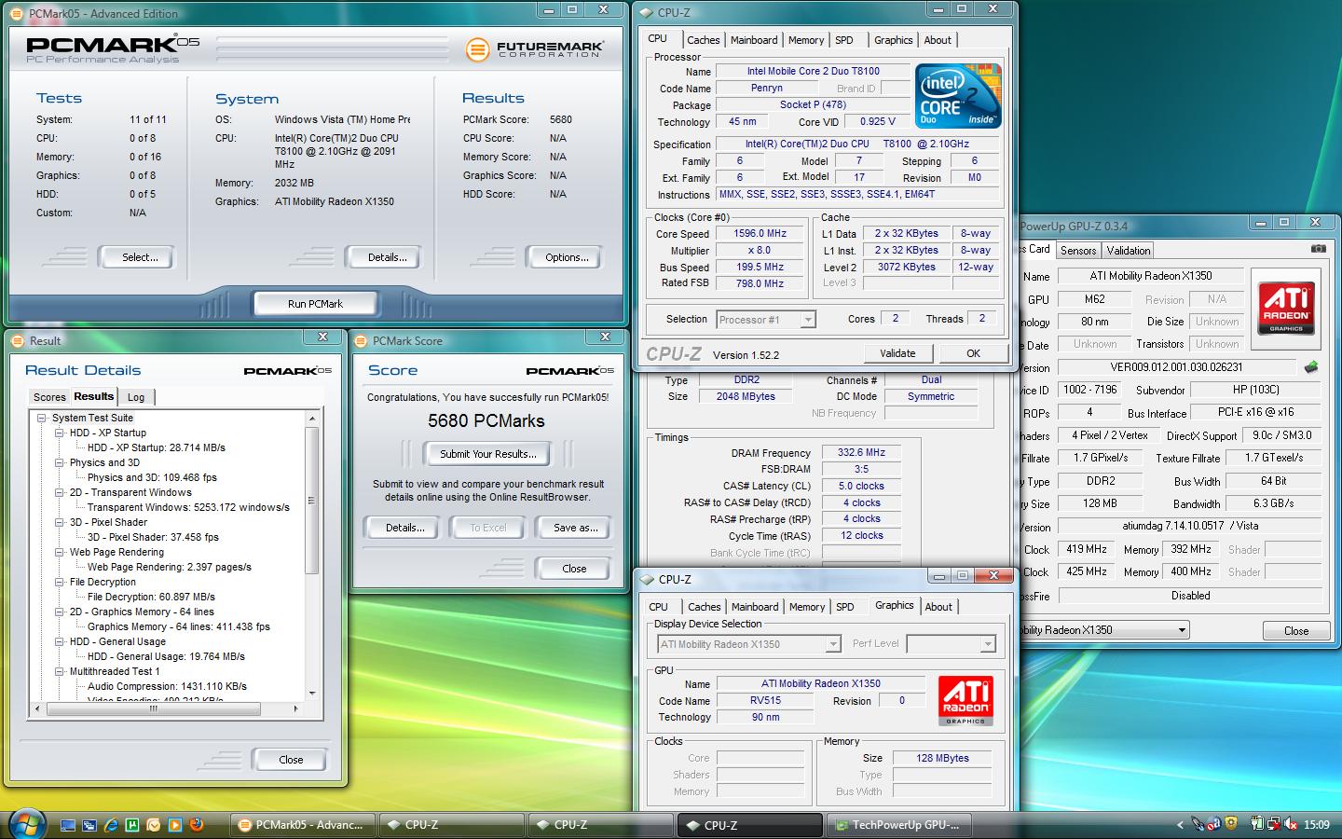Click scroll-down arrow in Result tree

pos(312,693)
